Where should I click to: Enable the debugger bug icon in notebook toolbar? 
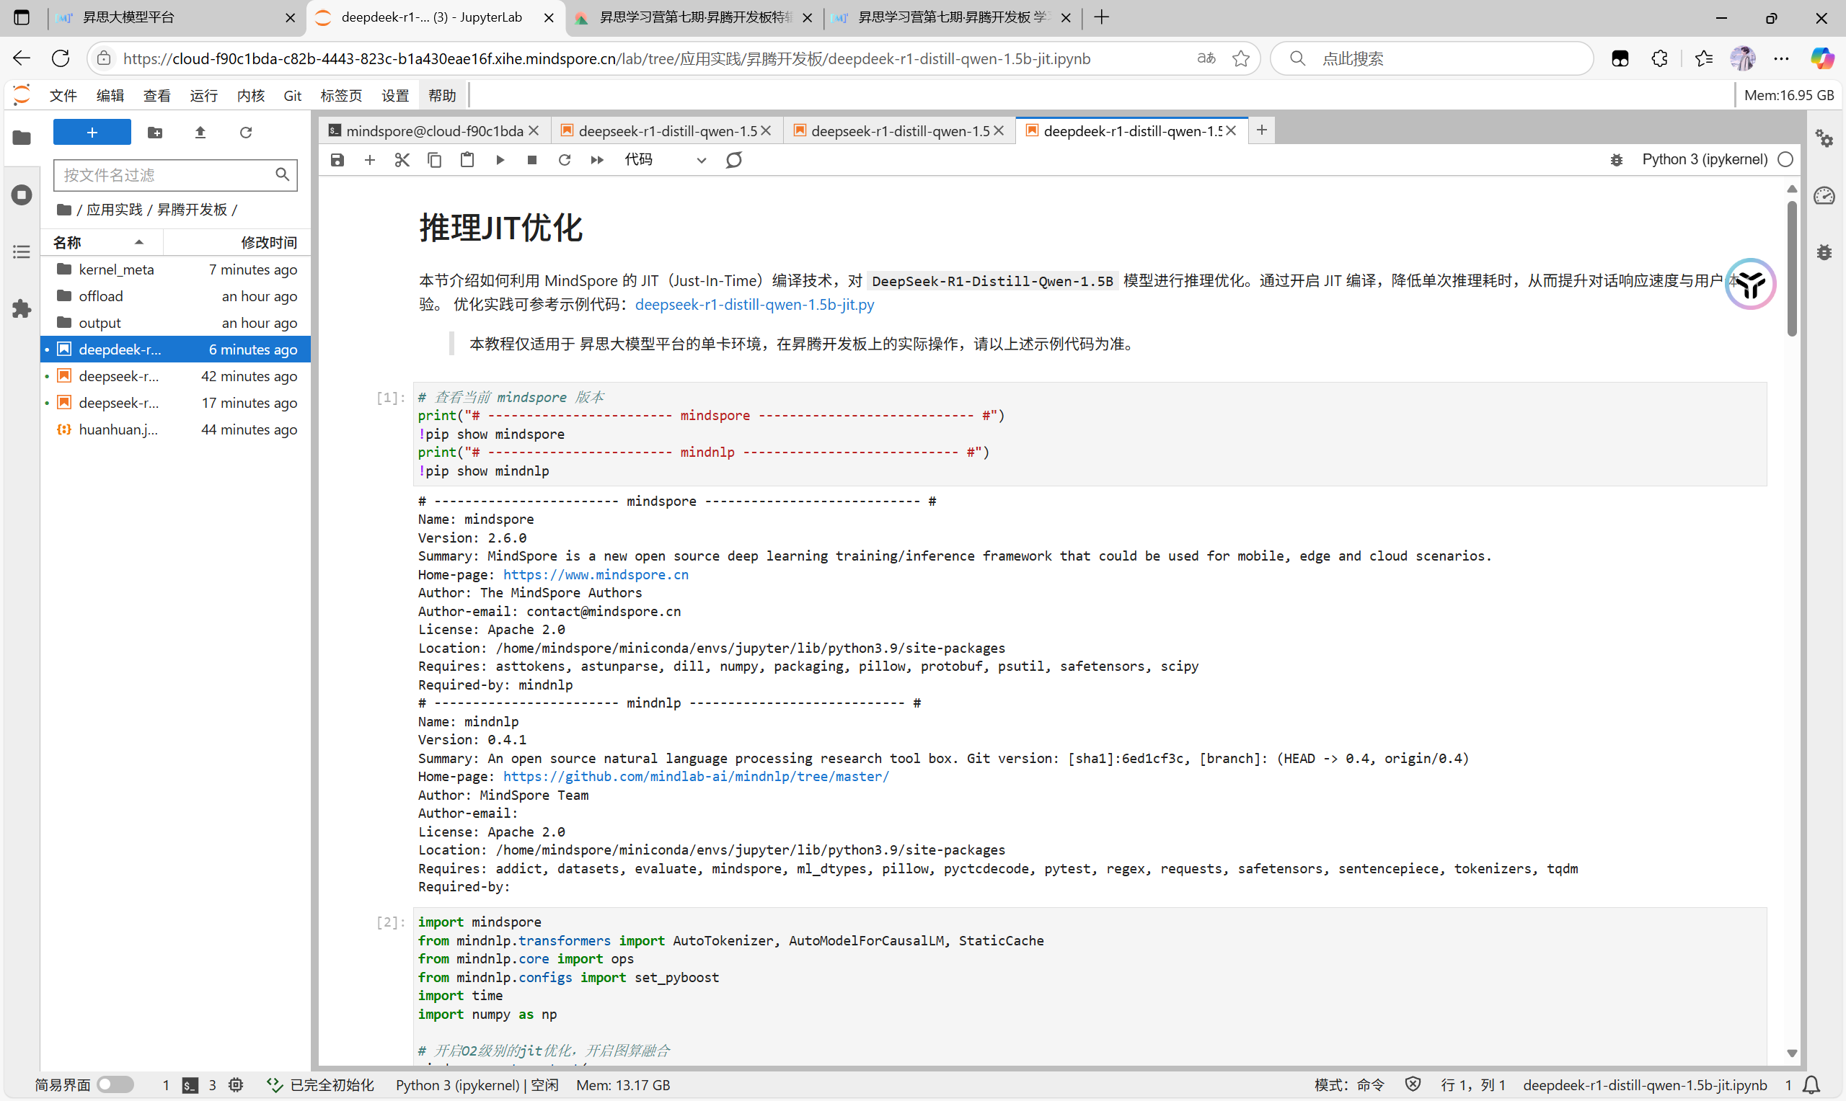(1616, 159)
